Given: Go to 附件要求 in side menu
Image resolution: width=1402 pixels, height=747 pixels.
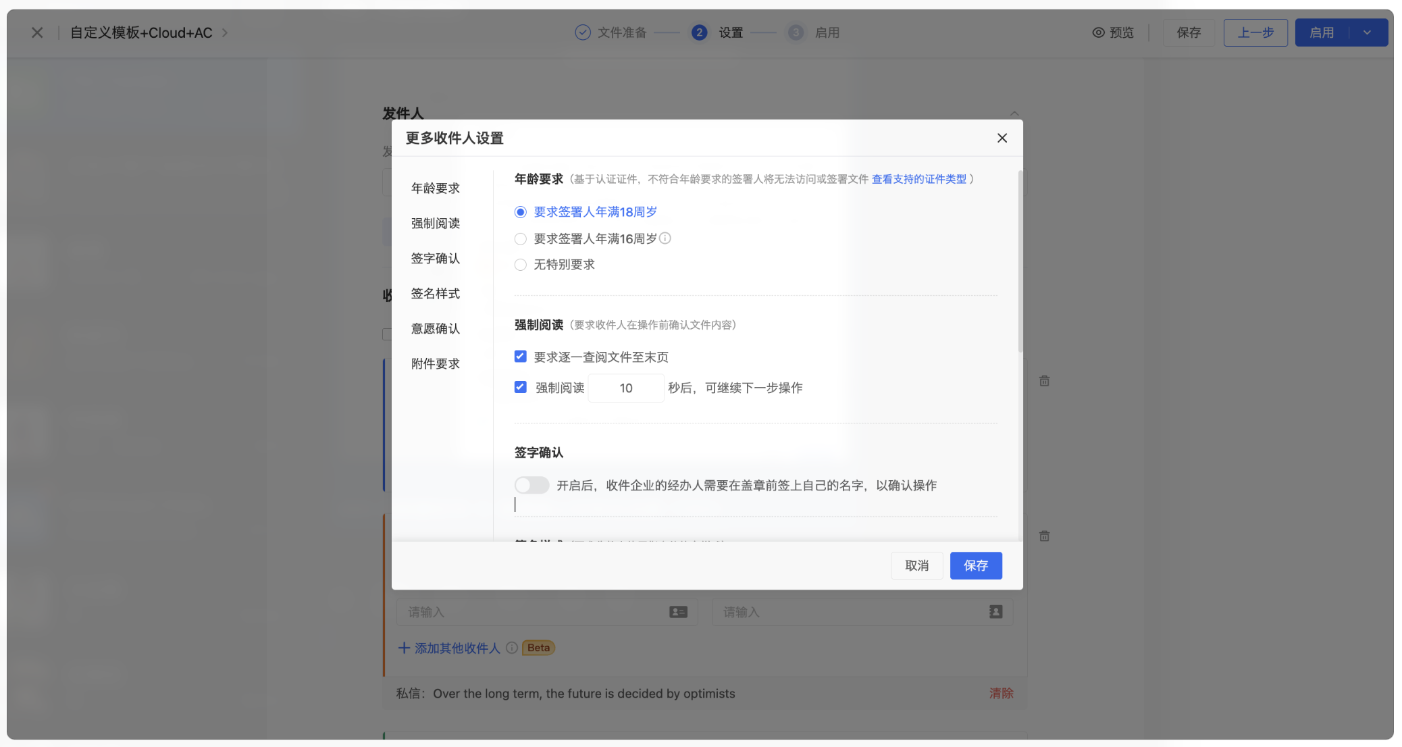Looking at the screenshot, I should coord(435,364).
